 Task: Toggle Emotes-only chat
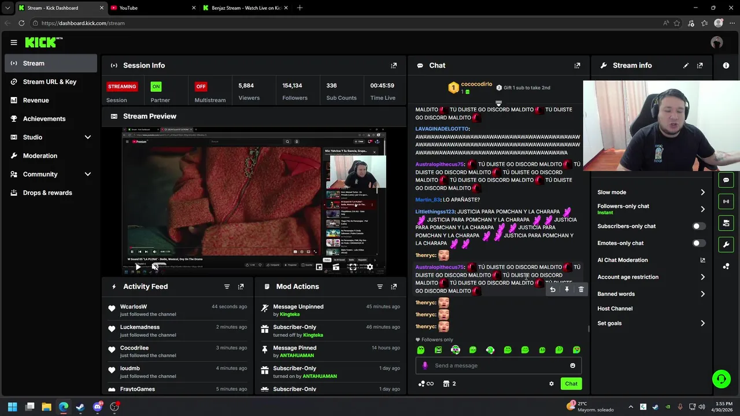(x=699, y=243)
